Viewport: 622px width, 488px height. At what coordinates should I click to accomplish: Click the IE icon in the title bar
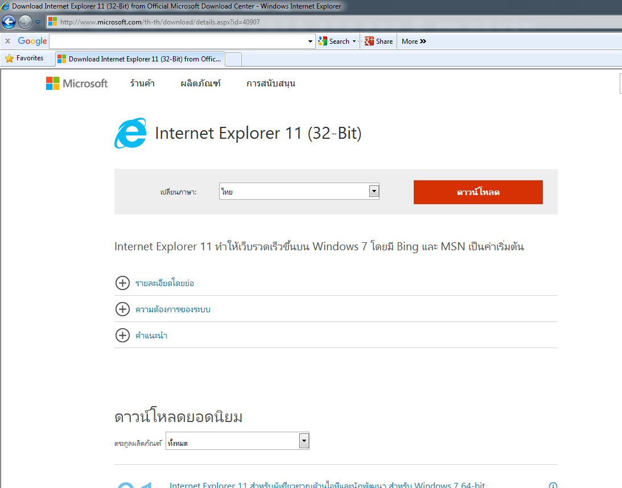5,6
